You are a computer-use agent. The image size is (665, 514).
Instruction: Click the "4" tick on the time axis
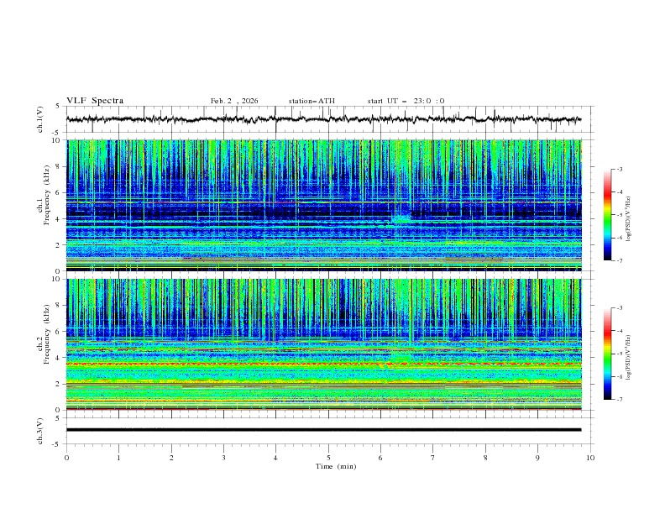[275, 458]
